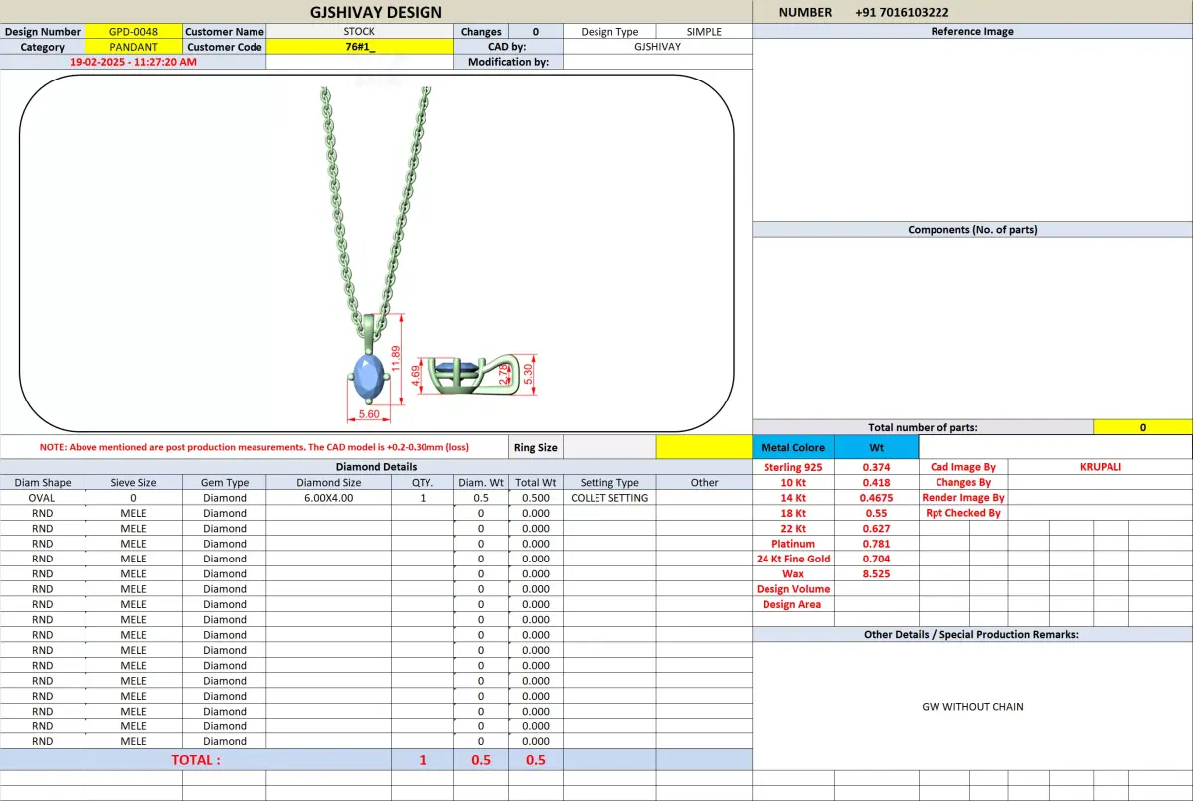Select the Design Volume label
The height and width of the screenshot is (801, 1193).
pos(793,589)
